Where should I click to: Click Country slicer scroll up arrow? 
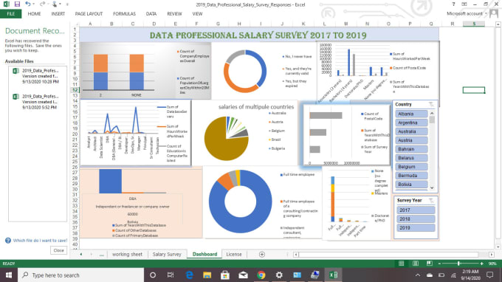tap(432, 113)
